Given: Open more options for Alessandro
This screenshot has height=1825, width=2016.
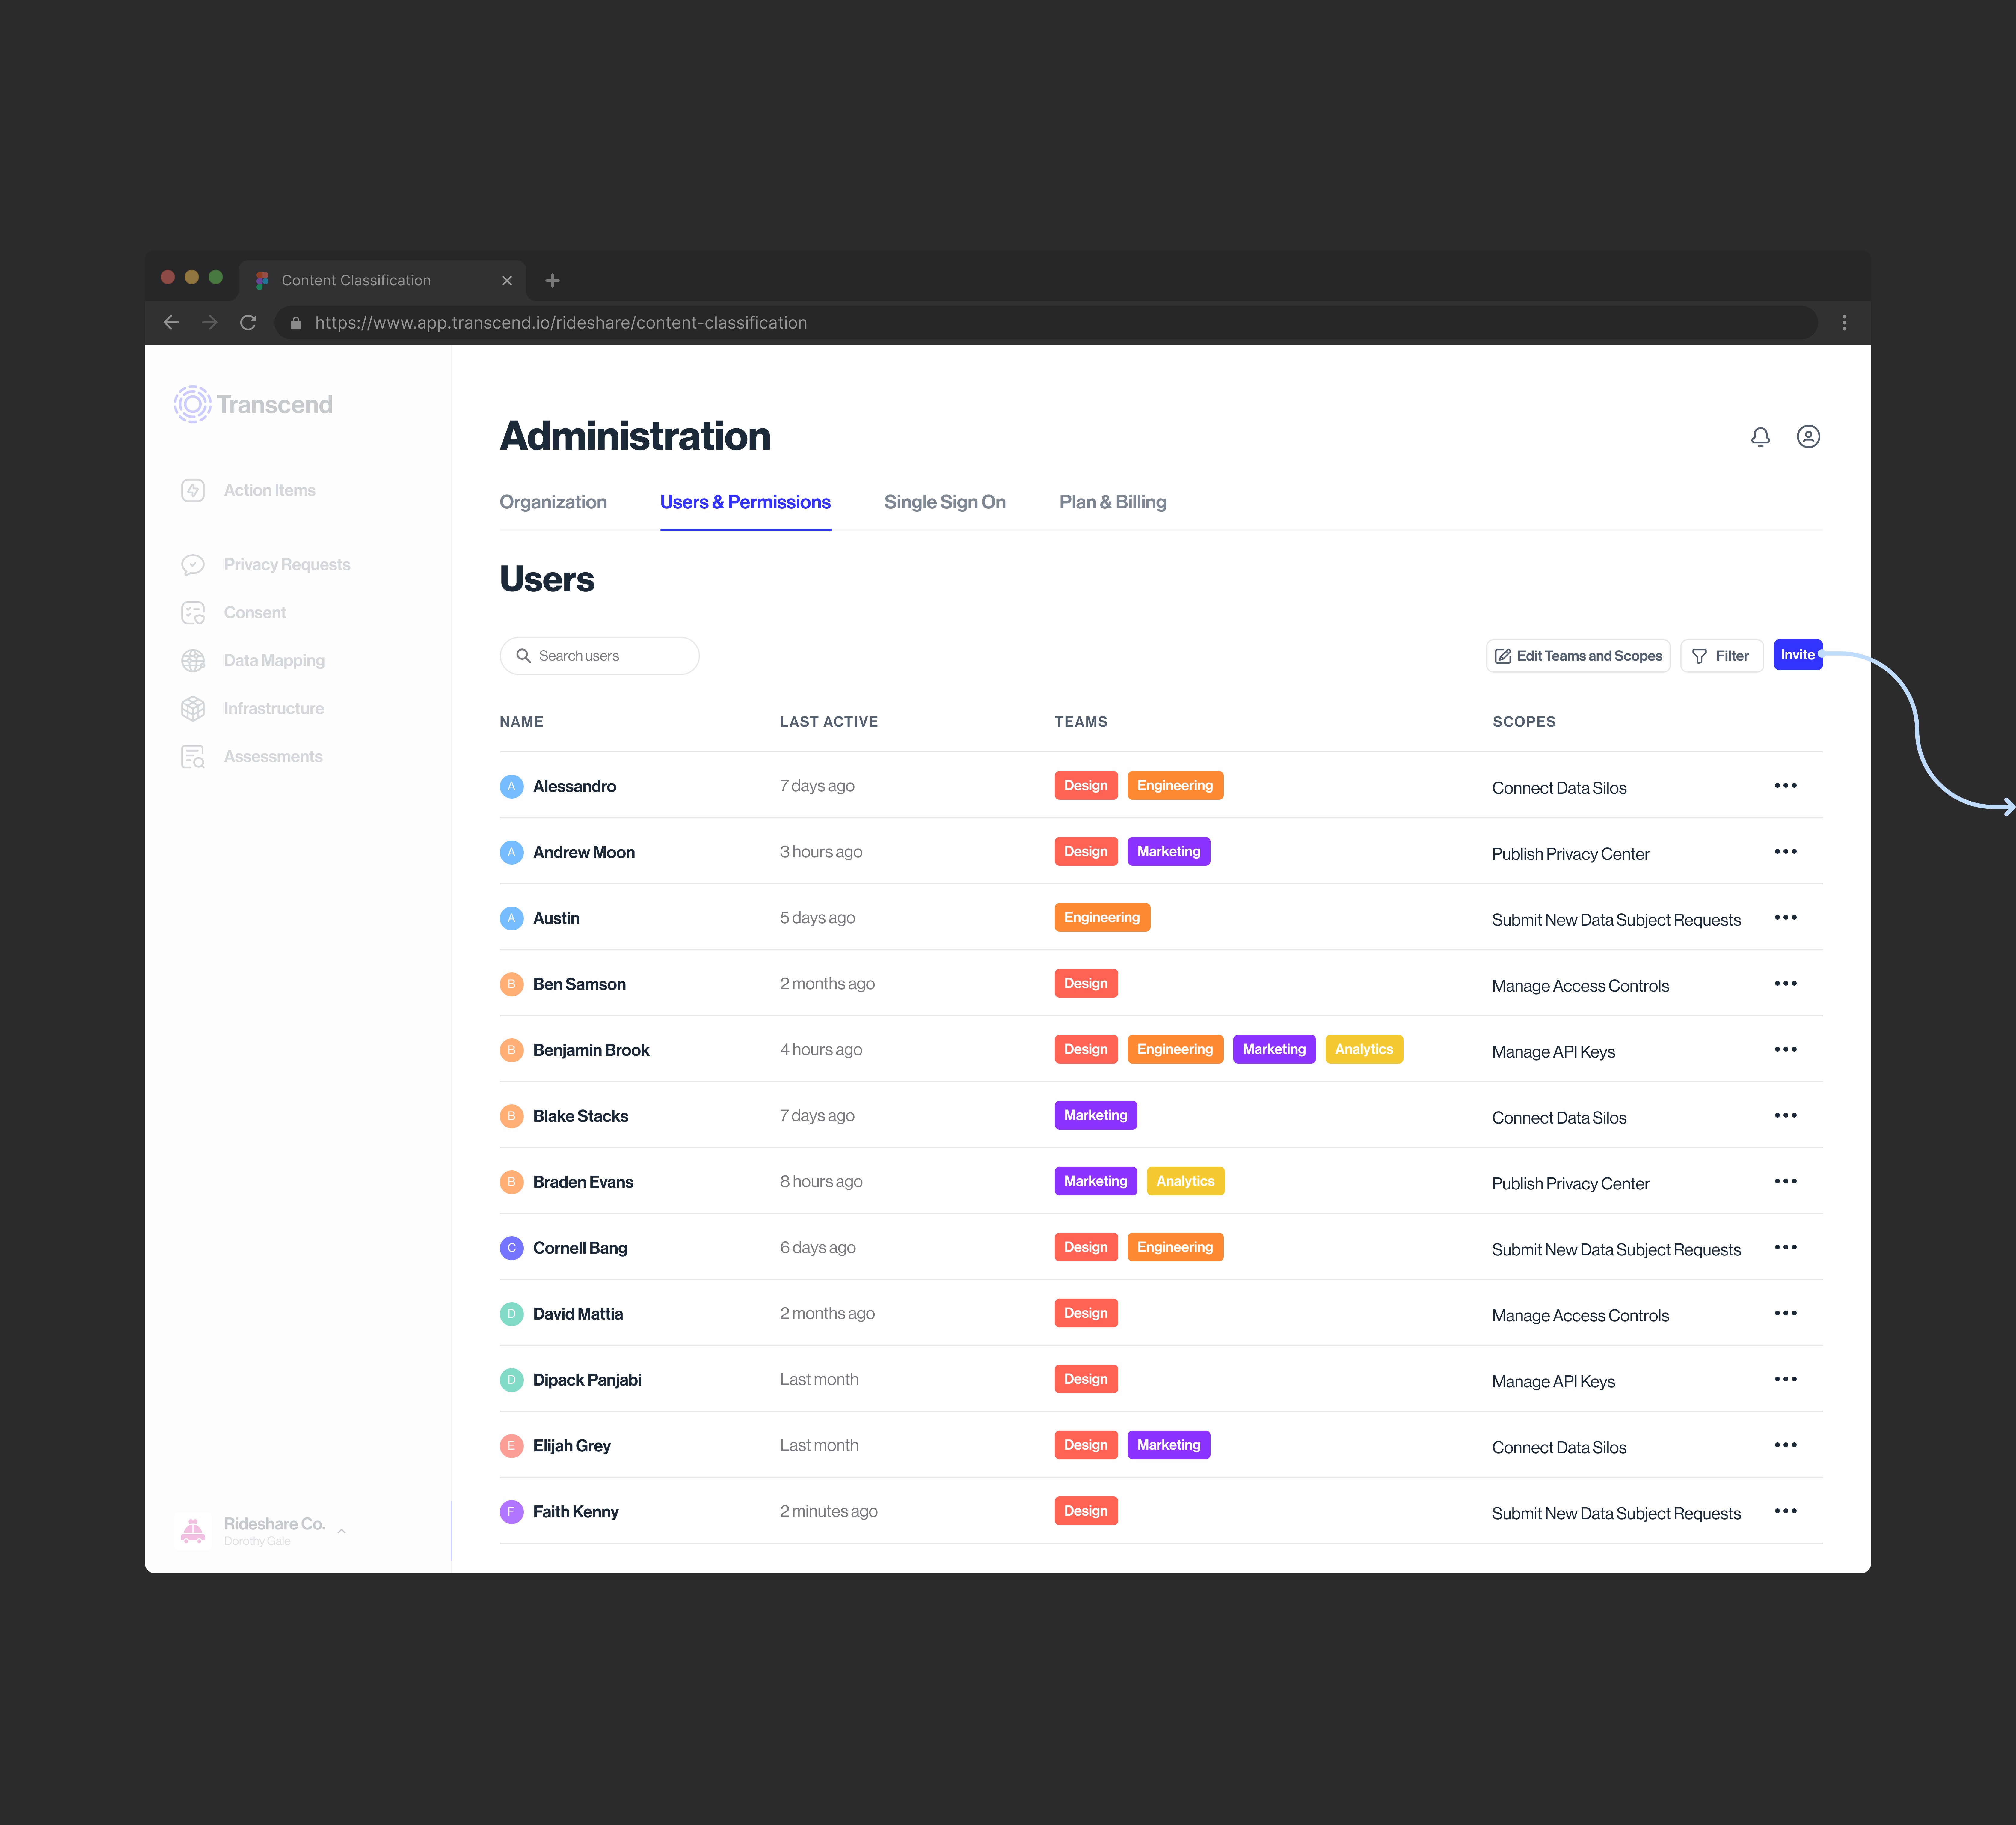Looking at the screenshot, I should [1785, 785].
